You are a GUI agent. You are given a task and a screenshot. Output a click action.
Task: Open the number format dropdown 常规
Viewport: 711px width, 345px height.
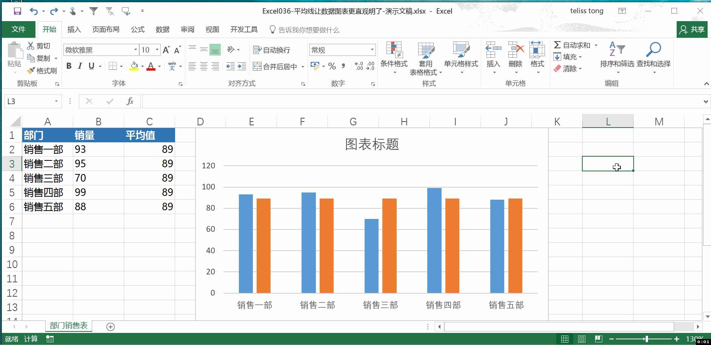click(x=372, y=50)
